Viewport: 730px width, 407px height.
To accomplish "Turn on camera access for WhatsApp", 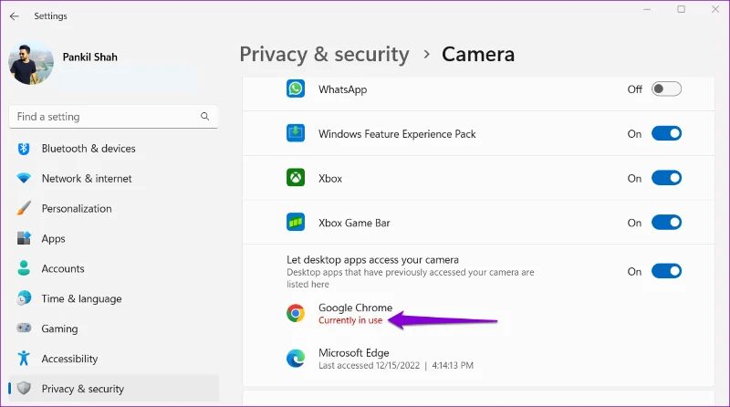I will [x=666, y=89].
